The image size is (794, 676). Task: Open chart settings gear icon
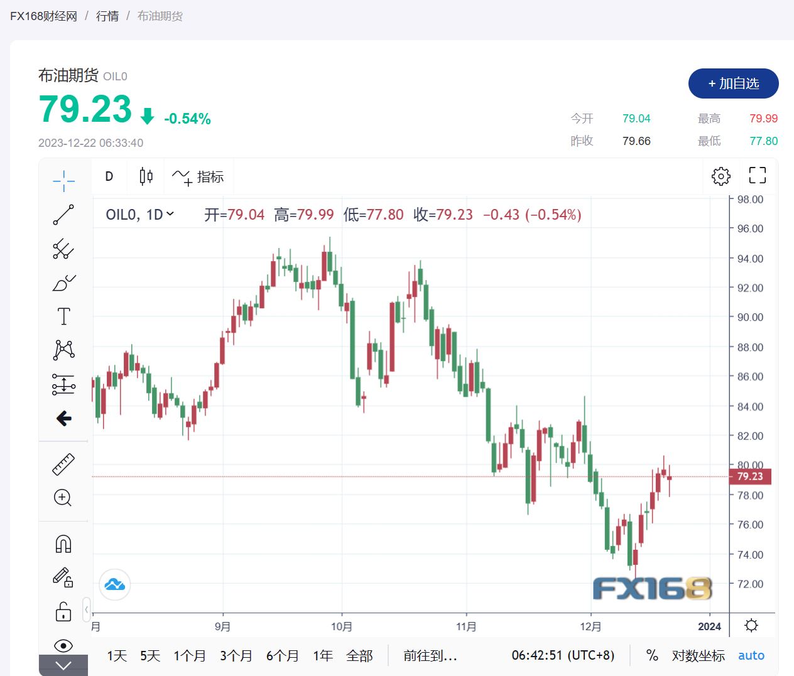pos(721,176)
